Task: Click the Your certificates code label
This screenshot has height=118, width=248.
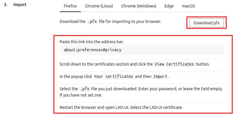Action: point(114,76)
